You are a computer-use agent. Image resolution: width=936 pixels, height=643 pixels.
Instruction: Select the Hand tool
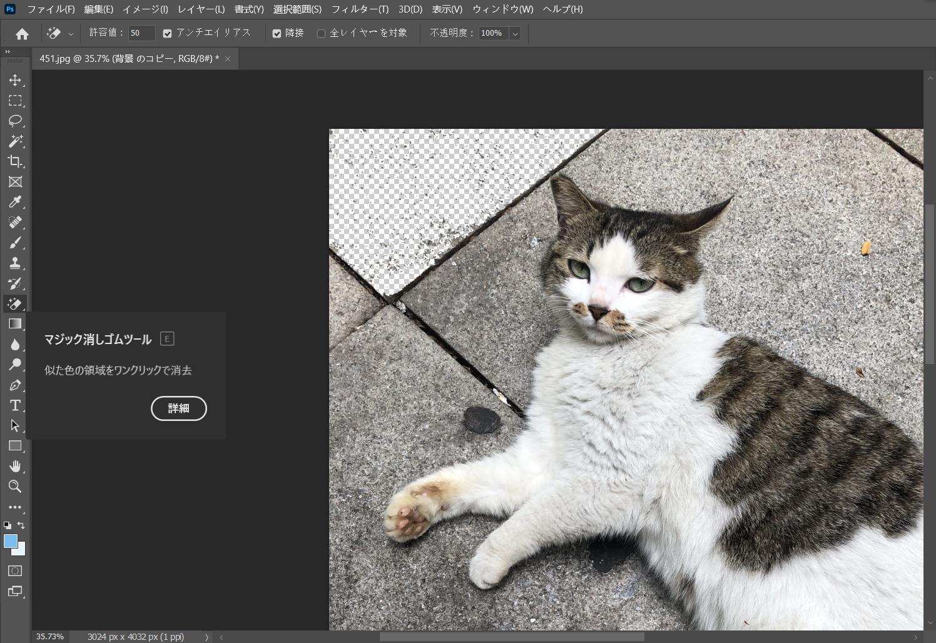(15, 466)
